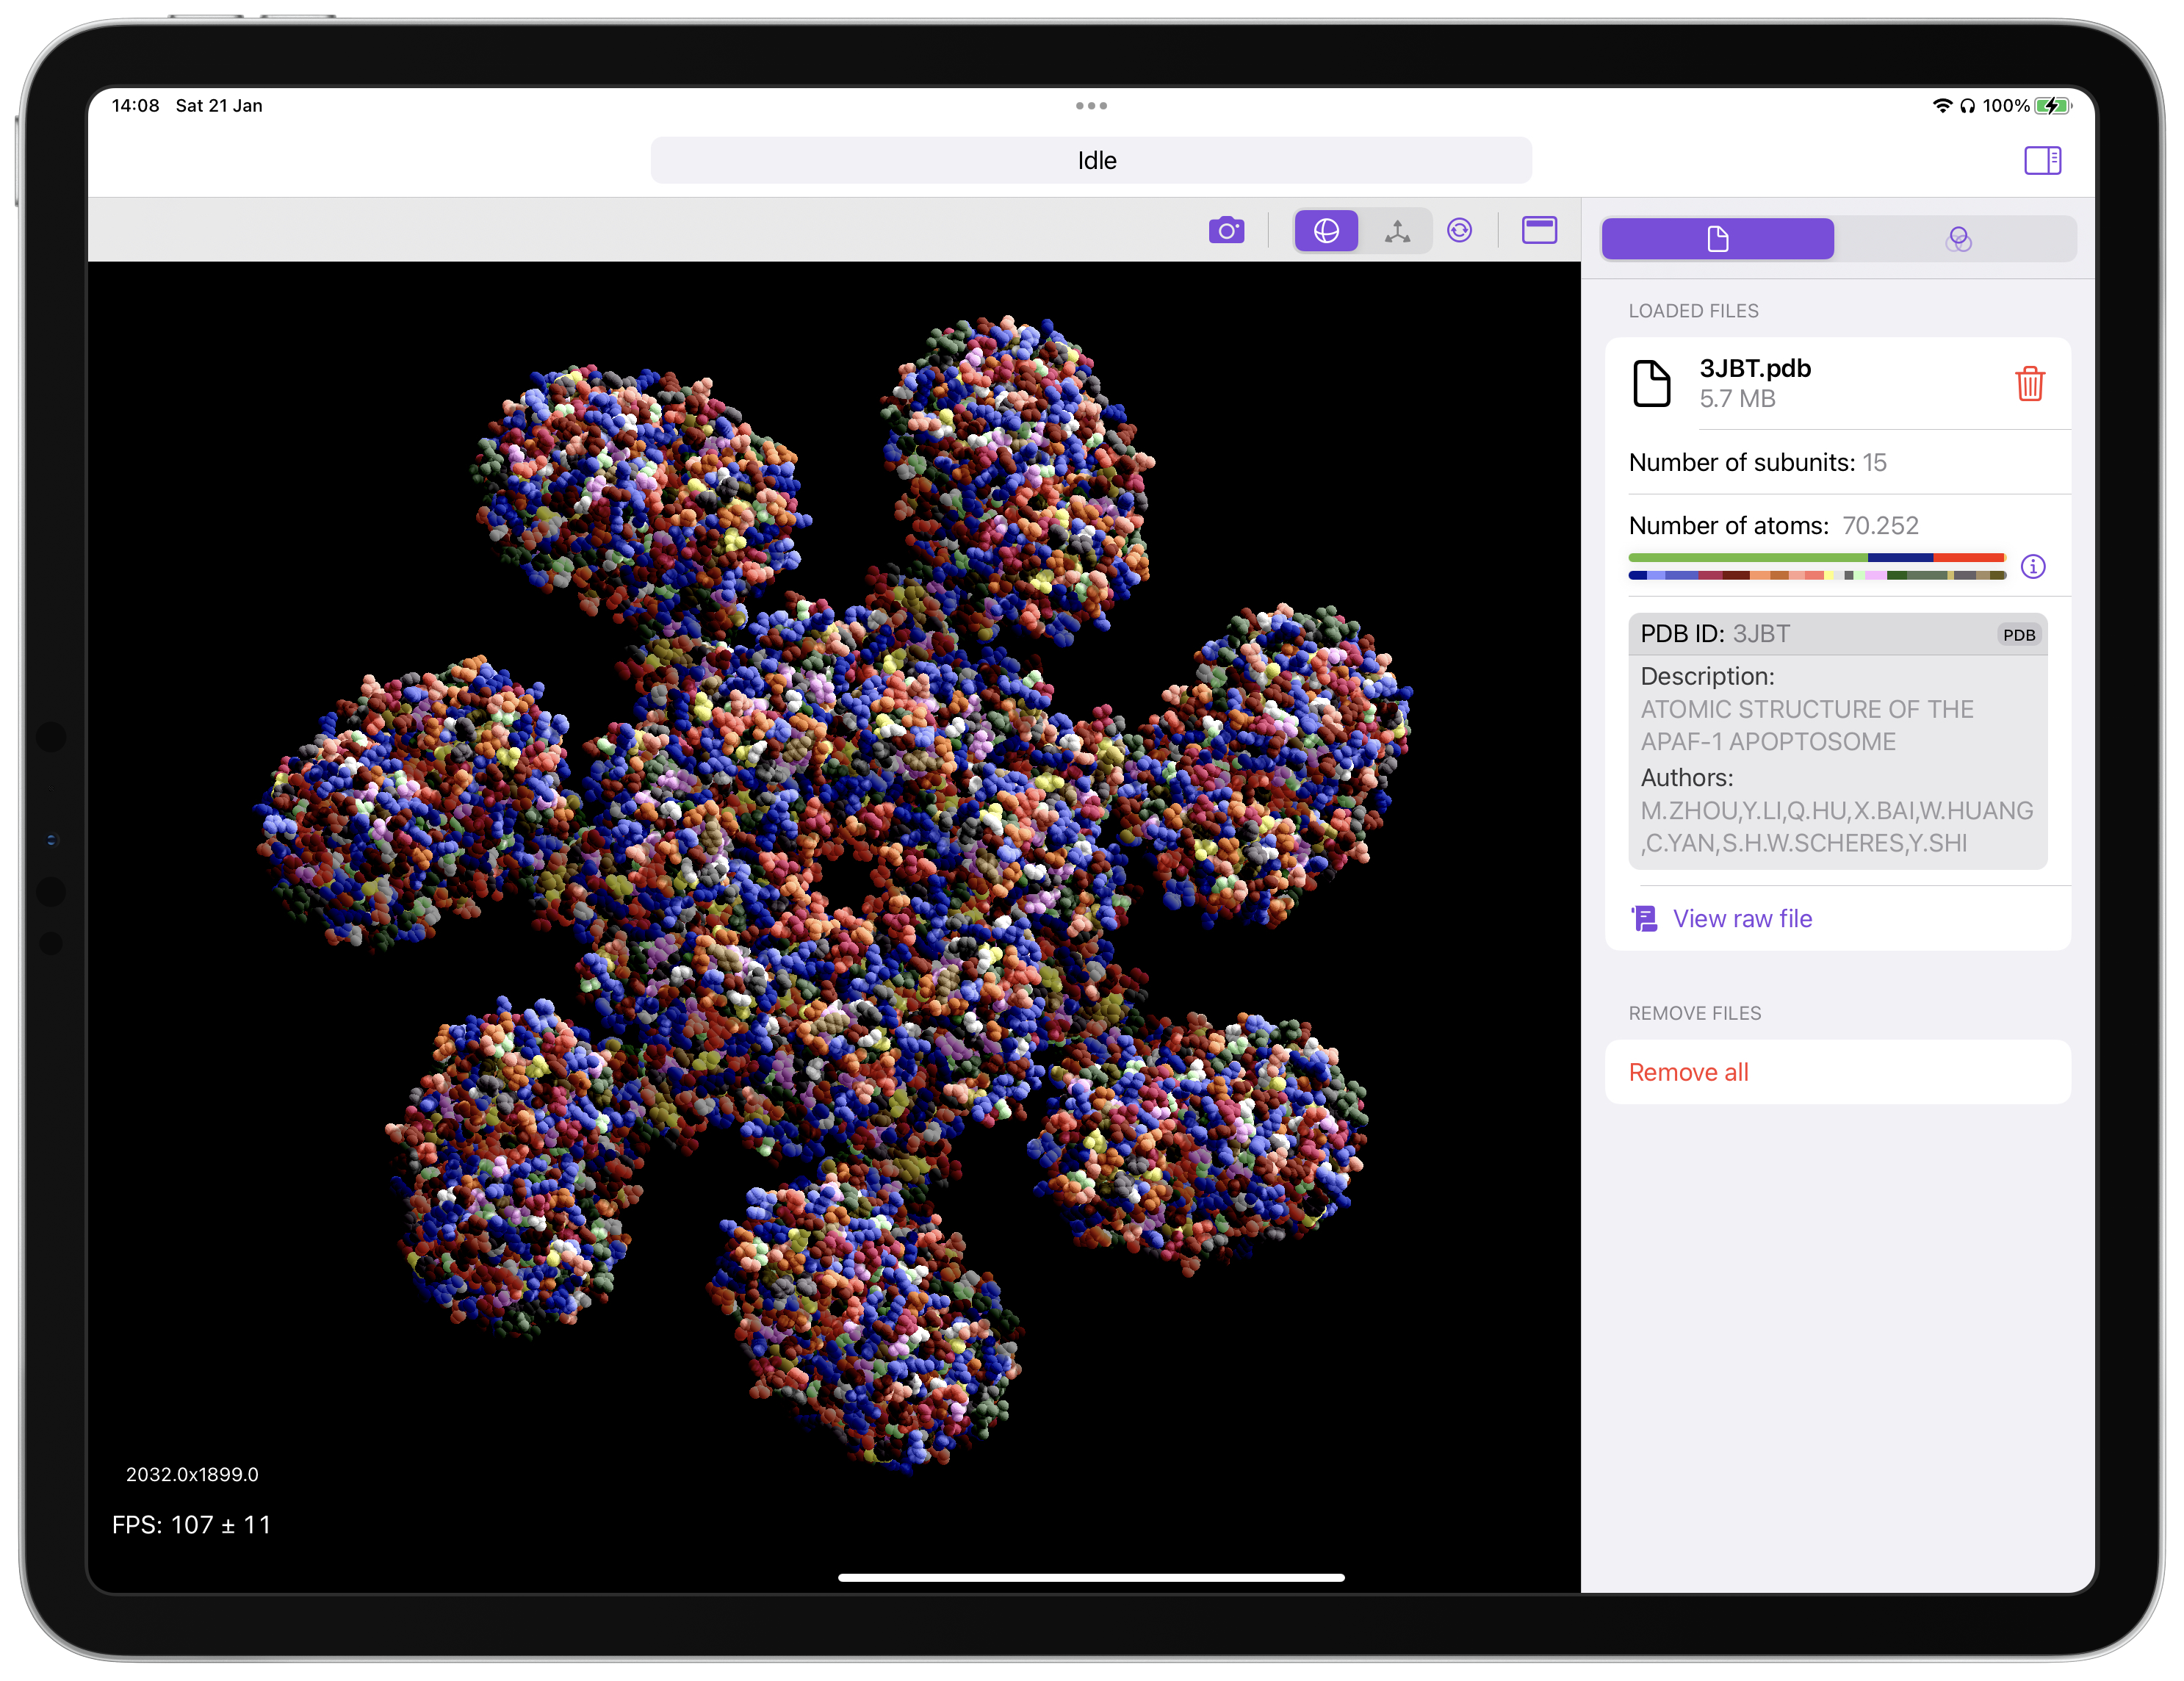2184x1681 pixels.
Task: Take a snapshot with the camera icon
Action: (x=1226, y=231)
